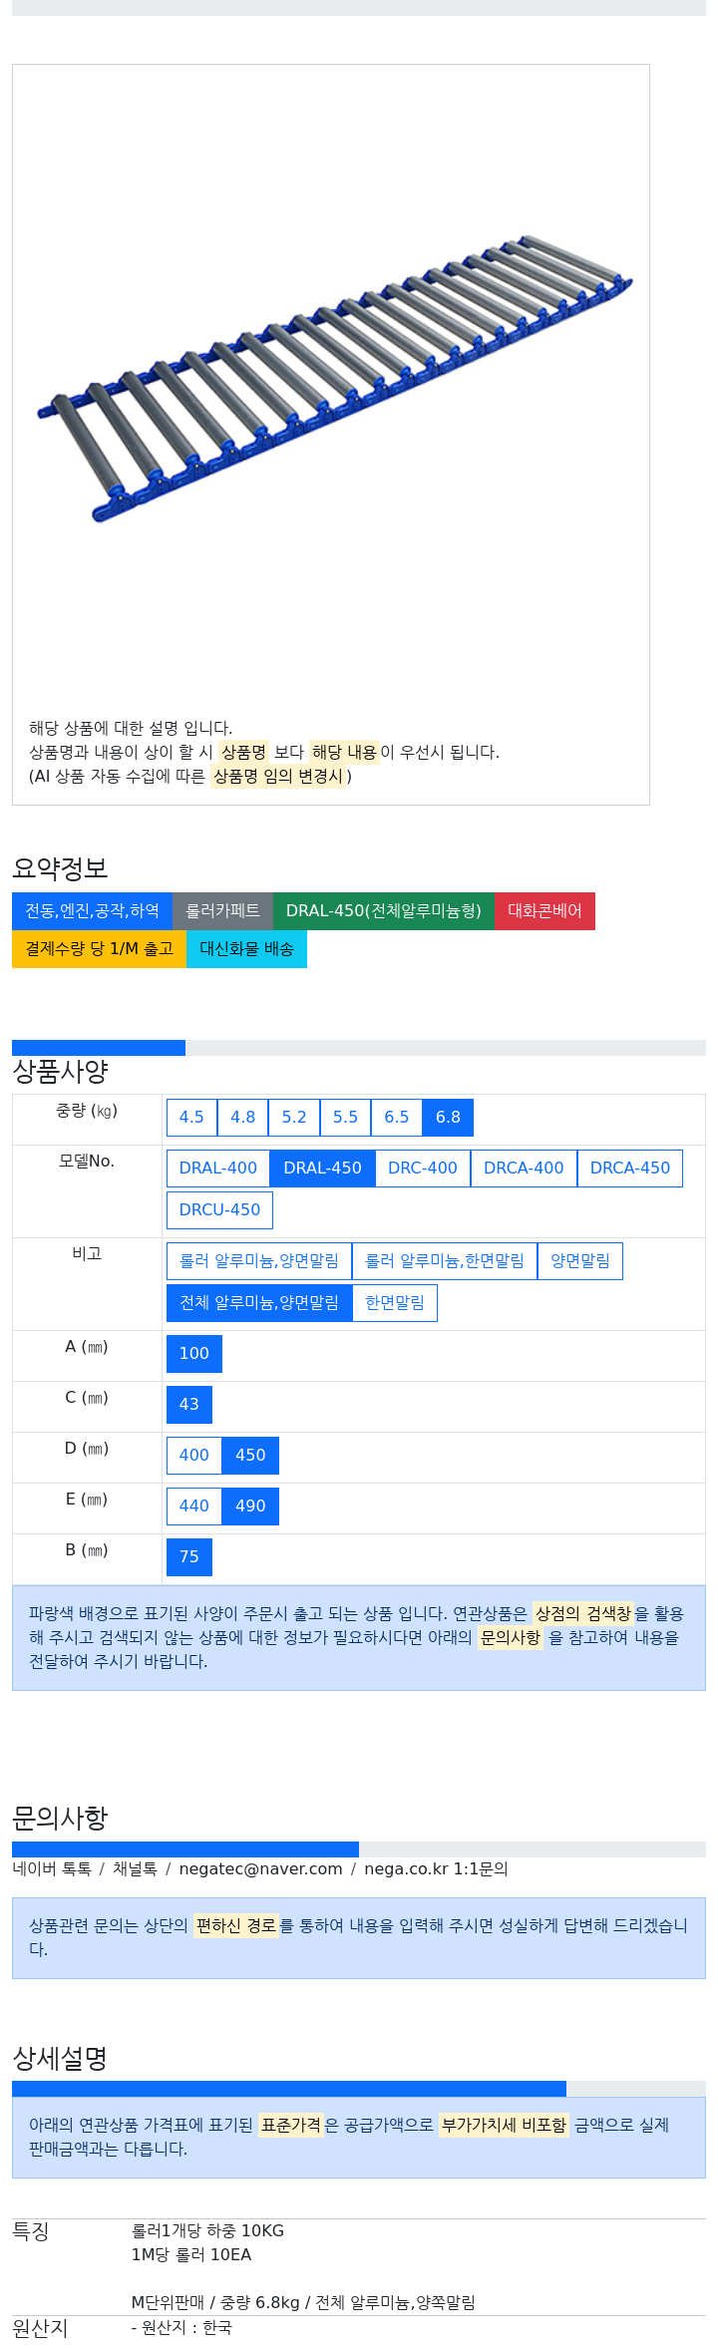Click the roller conveyor product image

pyautogui.click(x=334, y=379)
